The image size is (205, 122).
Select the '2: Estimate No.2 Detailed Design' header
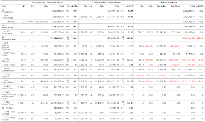(106, 2)
